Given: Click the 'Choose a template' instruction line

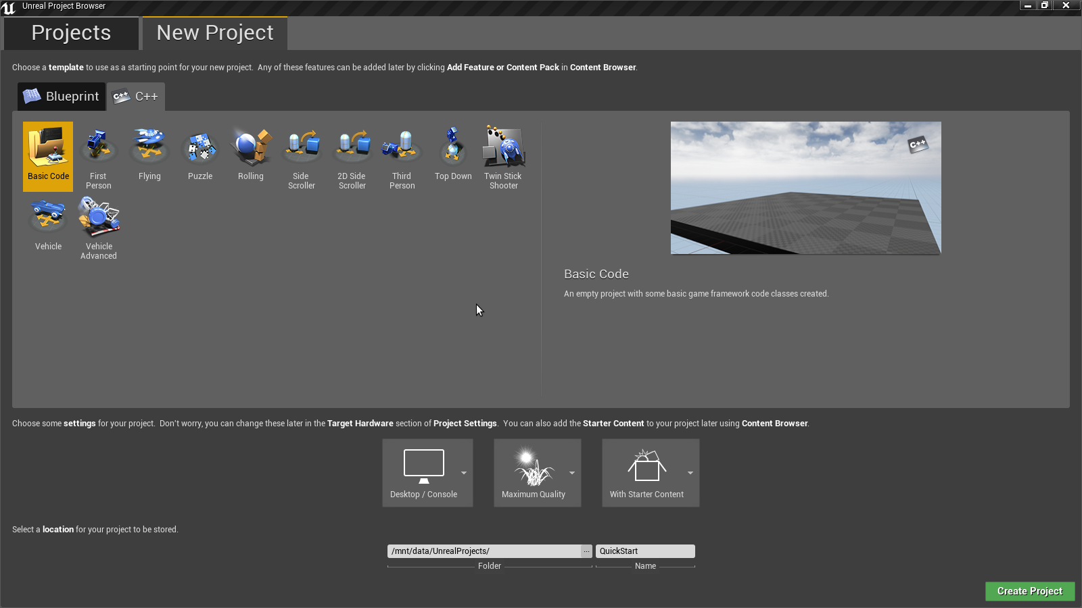Looking at the screenshot, I should click(325, 68).
